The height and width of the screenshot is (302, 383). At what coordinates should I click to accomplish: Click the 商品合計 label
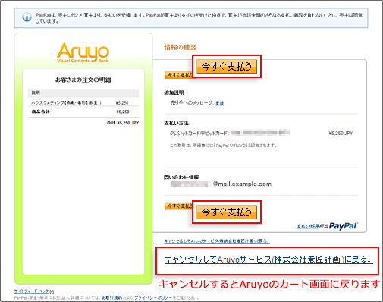[x=40, y=112]
